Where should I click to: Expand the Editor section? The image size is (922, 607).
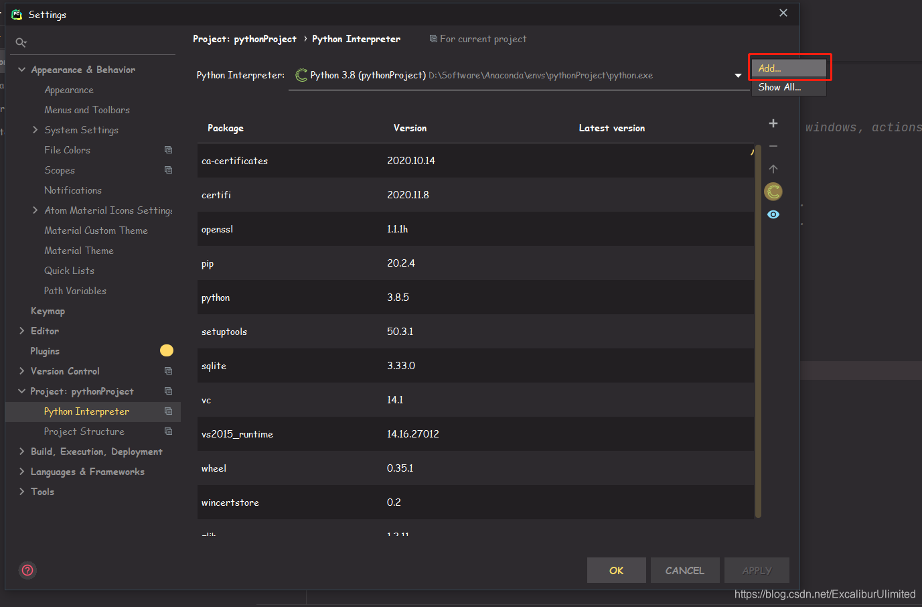point(21,331)
